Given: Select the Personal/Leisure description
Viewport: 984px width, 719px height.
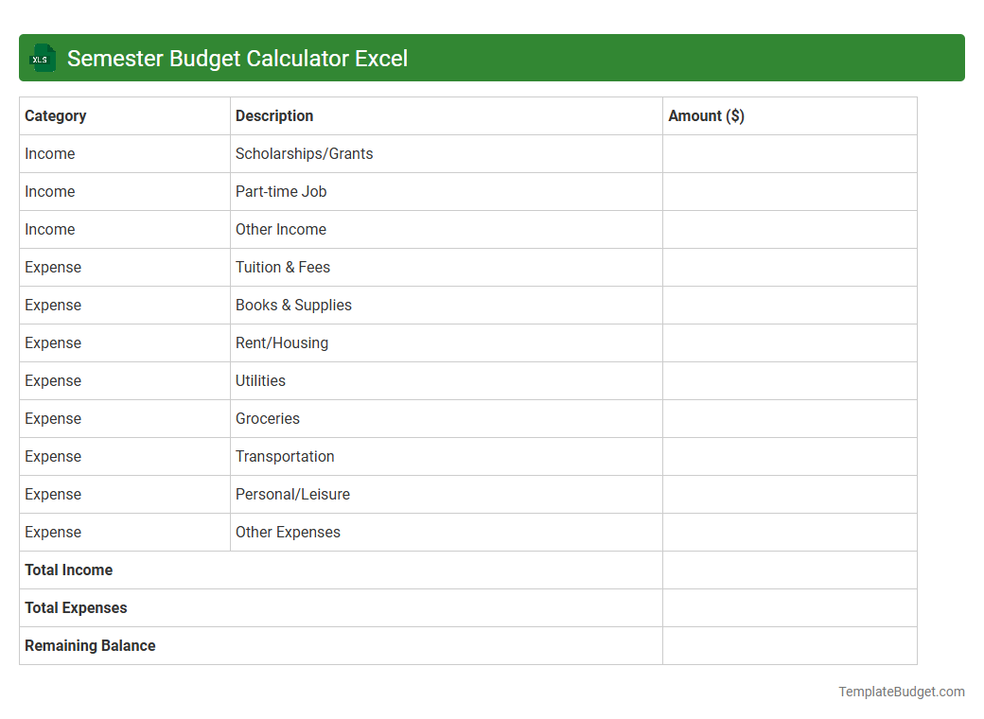Looking at the screenshot, I should (x=292, y=494).
